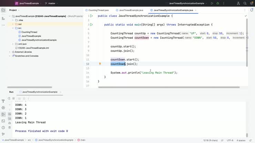Expand the .idea folder
Screen dimensions: 255x143
coord(13,20)
